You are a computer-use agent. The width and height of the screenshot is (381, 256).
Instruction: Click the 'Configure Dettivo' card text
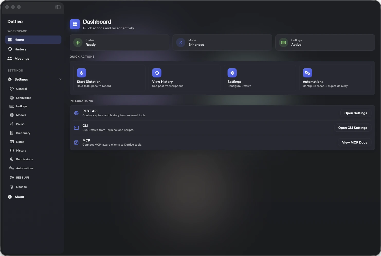239,86
